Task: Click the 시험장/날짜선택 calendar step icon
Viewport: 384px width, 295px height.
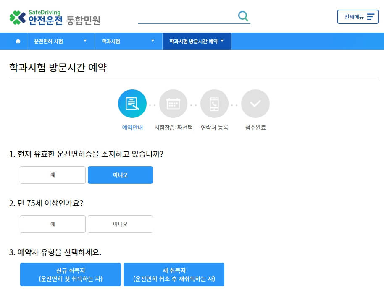Action: pos(173,103)
